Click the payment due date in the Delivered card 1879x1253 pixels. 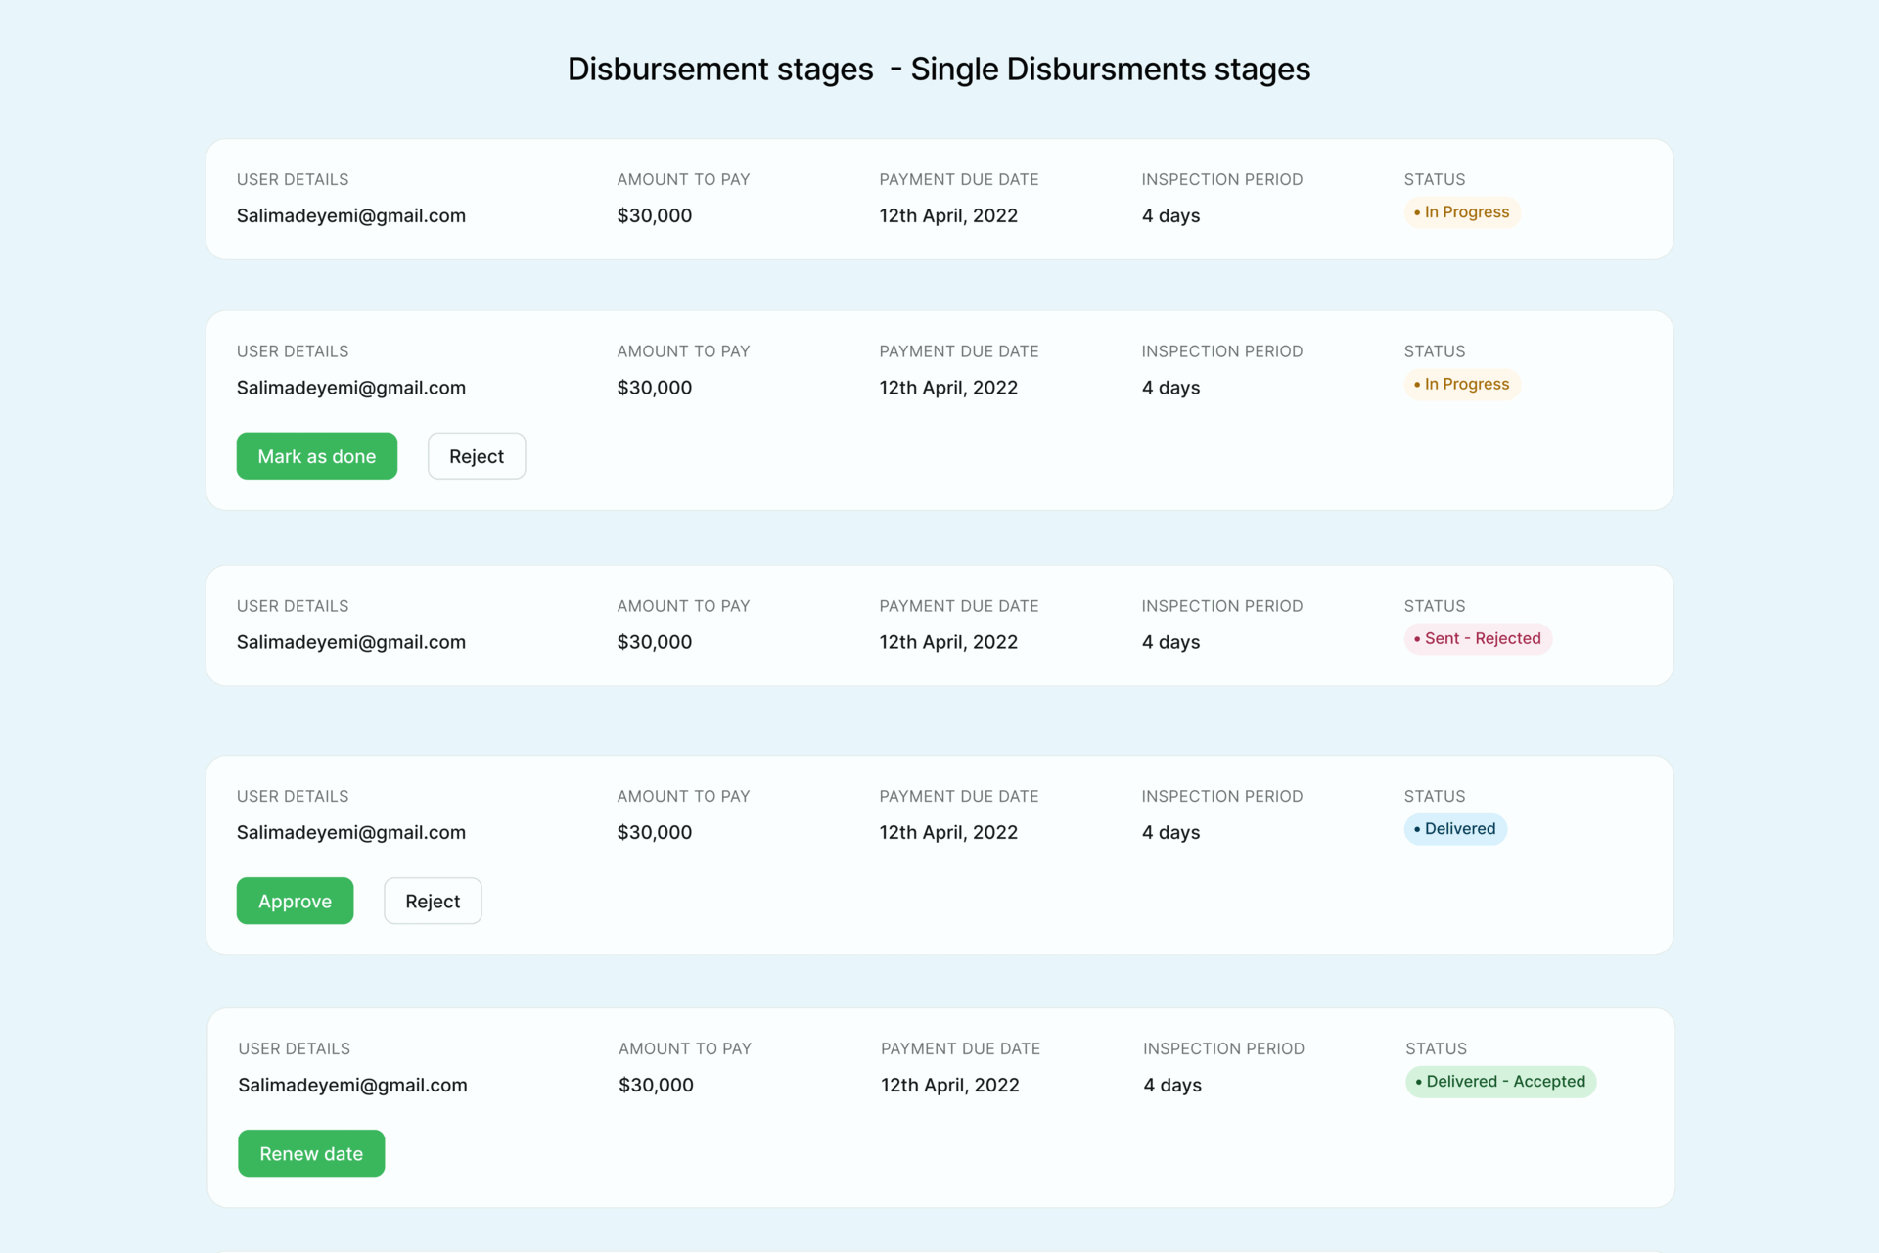pos(947,832)
